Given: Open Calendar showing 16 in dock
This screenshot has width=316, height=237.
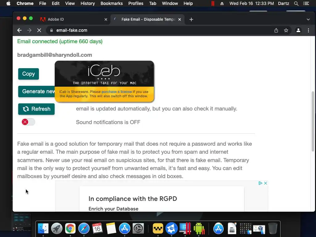Looking at the screenshot, I should click(x=97, y=229).
